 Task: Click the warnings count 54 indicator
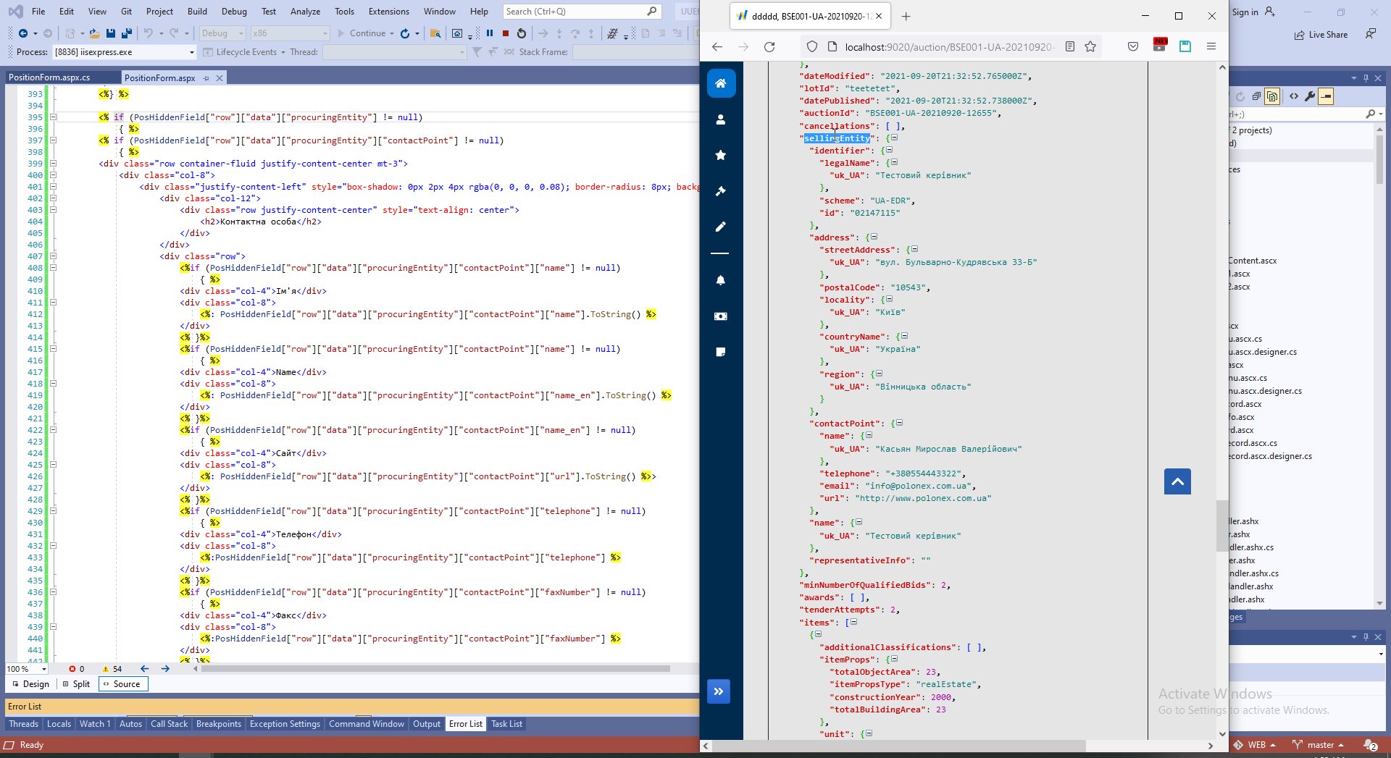pos(112,669)
